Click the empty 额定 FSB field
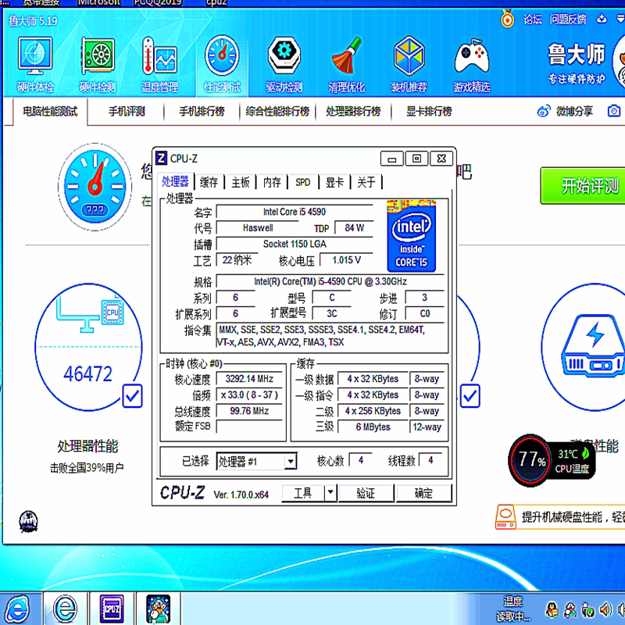Screen dimensions: 625x625 pyautogui.click(x=249, y=427)
